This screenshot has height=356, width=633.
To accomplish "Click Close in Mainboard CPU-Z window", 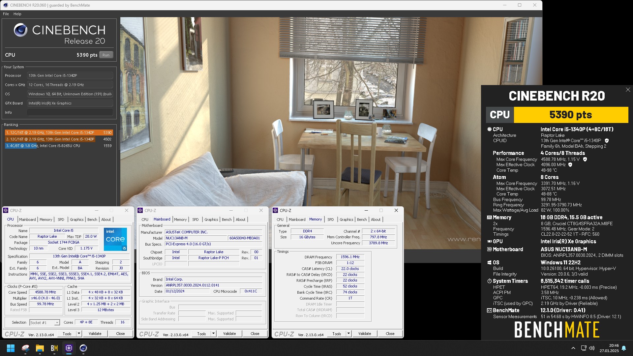I will (255, 334).
